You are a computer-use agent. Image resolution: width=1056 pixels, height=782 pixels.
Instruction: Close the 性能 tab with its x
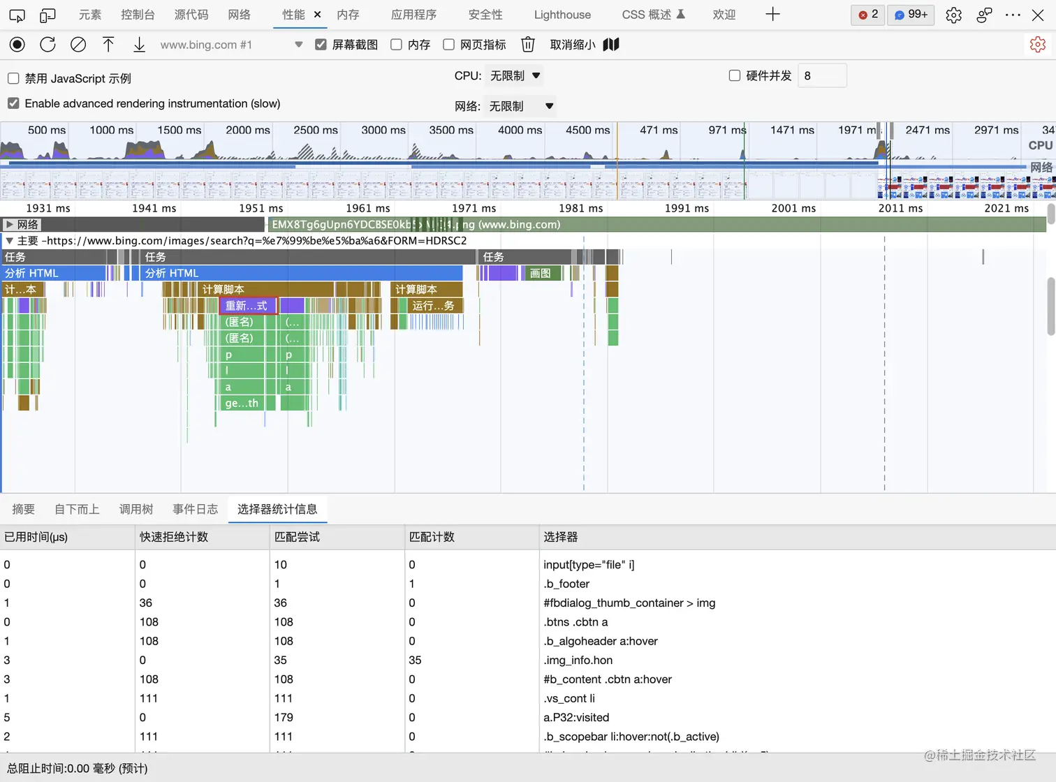pyautogui.click(x=317, y=15)
